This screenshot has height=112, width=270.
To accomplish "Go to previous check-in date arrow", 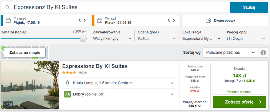I will [80, 20].
